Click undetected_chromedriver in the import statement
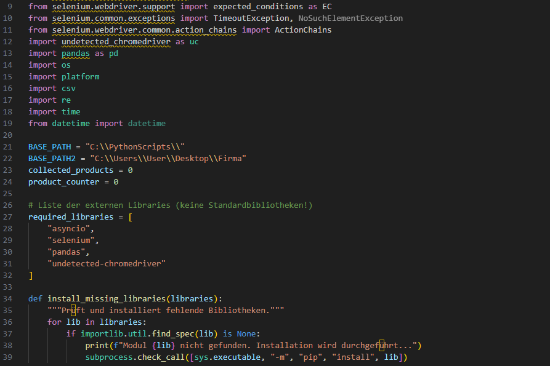Image resolution: width=550 pixels, height=366 pixels. click(116, 42)
